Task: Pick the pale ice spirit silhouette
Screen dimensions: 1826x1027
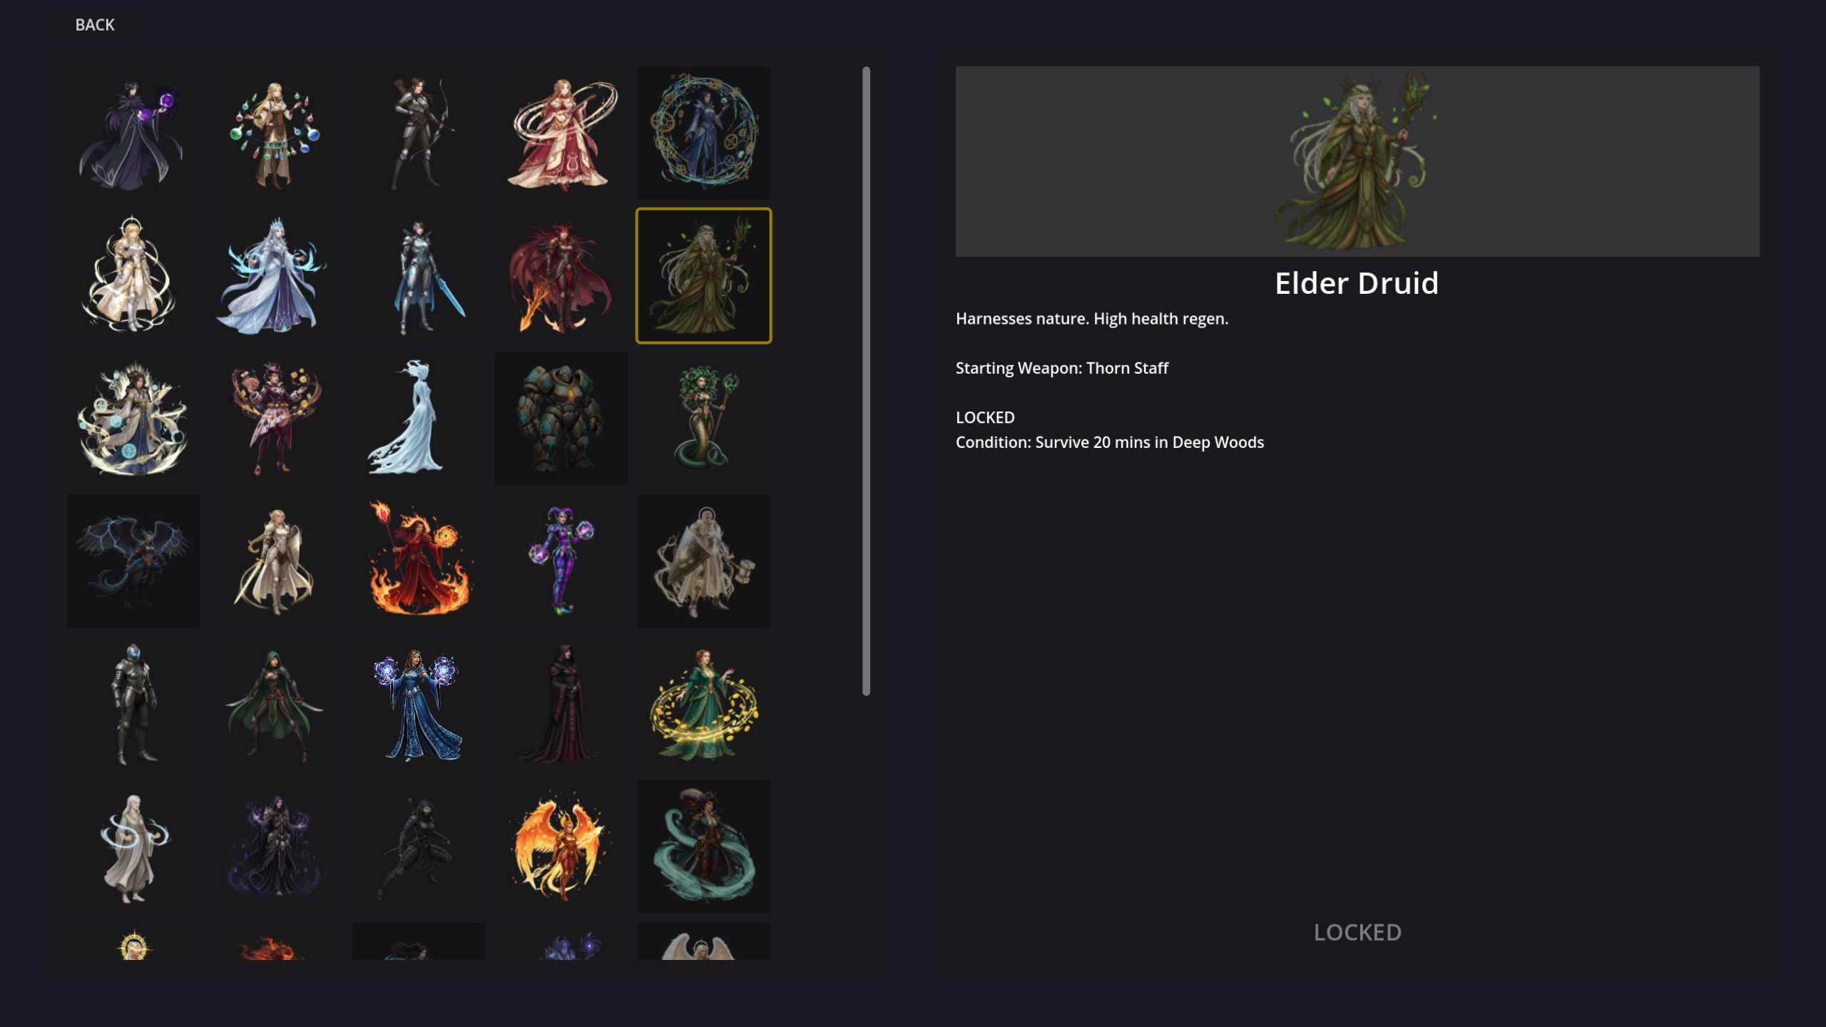Action: point(418,418)
